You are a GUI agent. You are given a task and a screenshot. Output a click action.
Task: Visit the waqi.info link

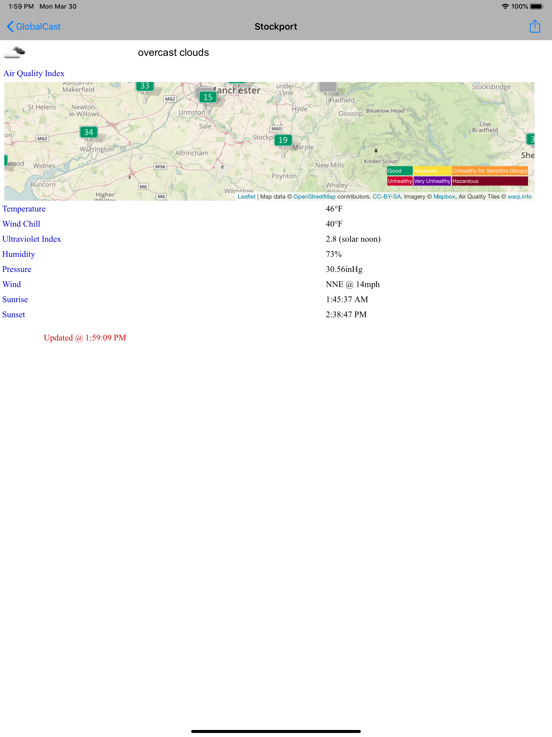[519, 197]
